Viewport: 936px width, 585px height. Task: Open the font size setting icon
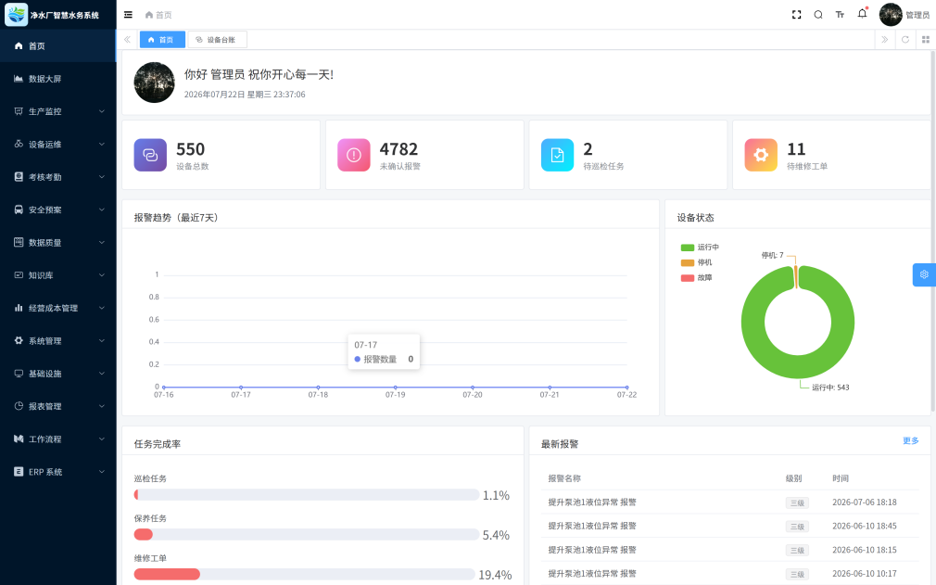coord(840,15)
